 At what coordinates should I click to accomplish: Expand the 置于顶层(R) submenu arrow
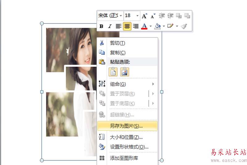coord(153,94)
